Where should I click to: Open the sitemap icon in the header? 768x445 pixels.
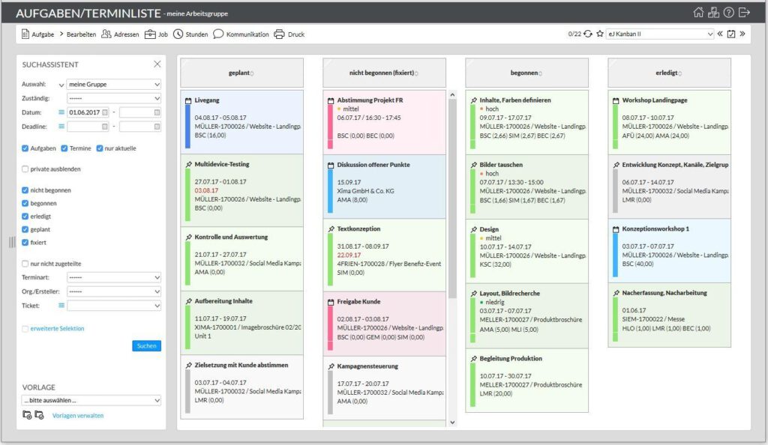(714, 12)
